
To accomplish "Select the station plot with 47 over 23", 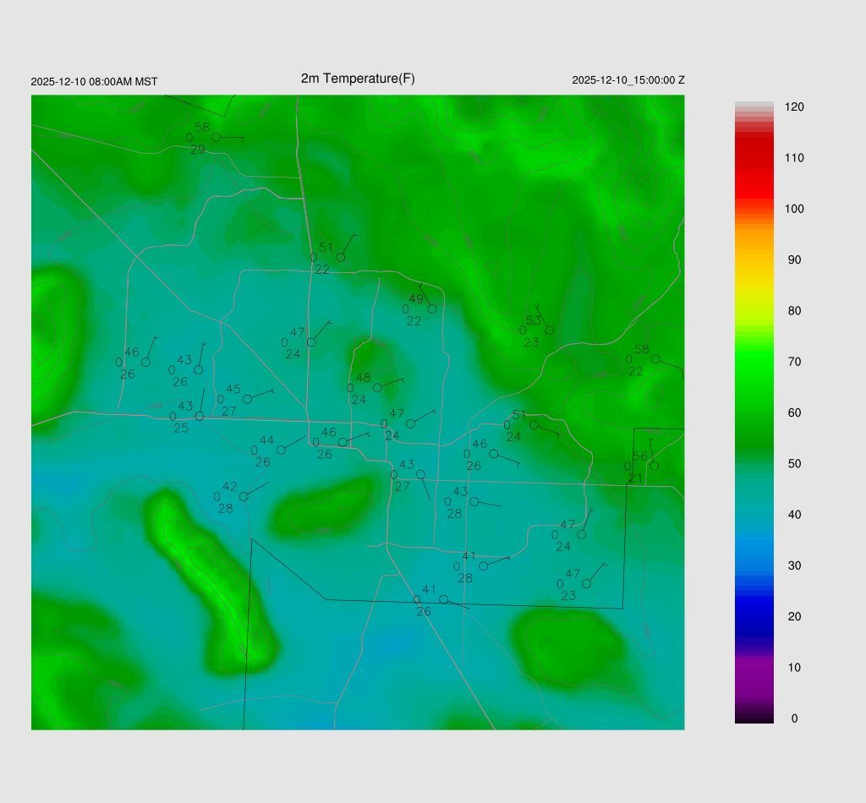I will (586, 584).
